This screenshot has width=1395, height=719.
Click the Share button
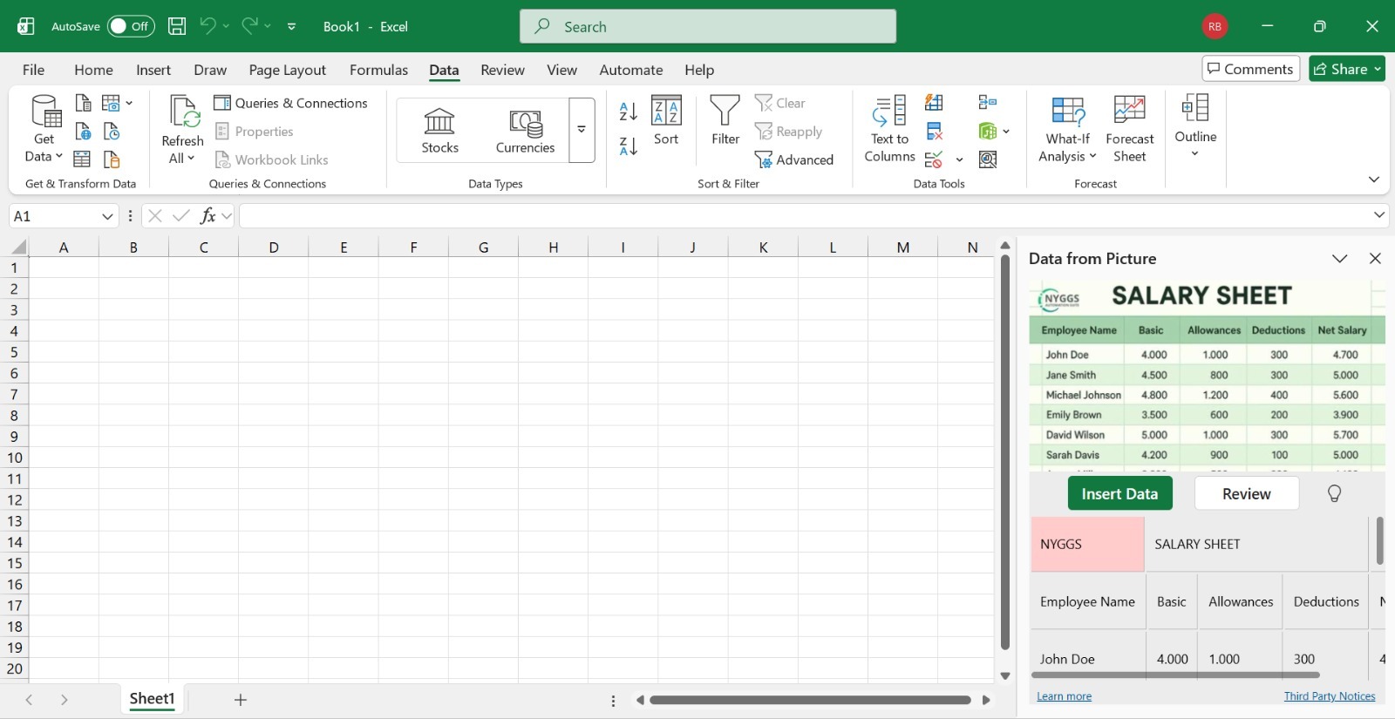(1346, 69)
